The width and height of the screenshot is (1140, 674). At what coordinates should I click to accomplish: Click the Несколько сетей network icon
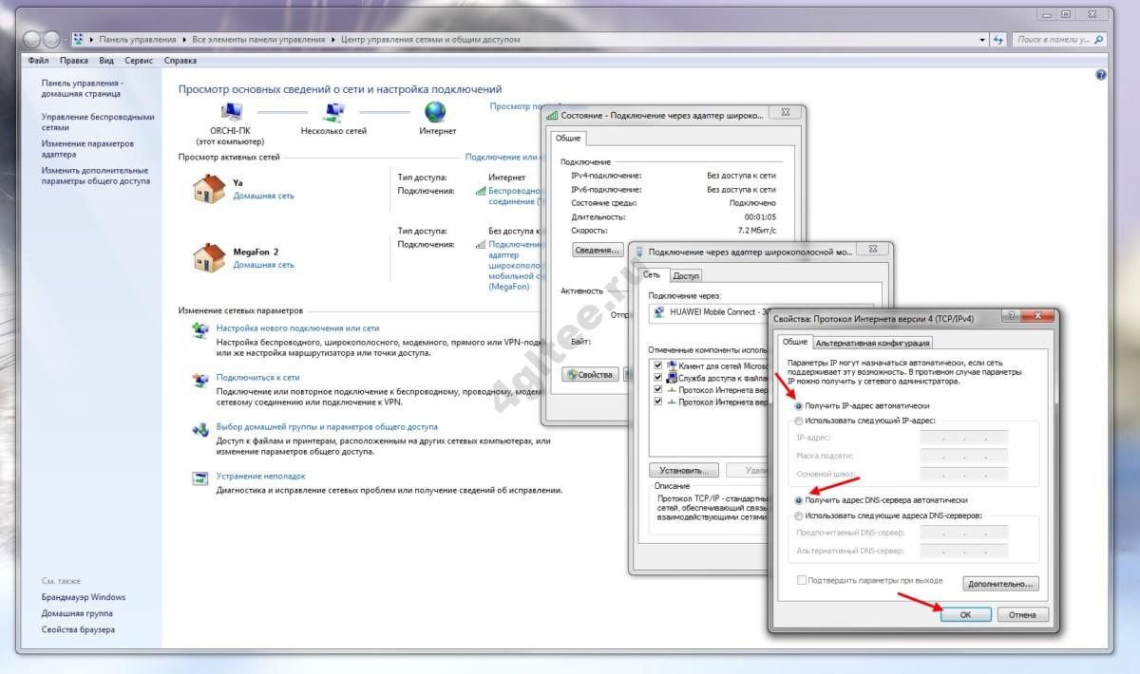333,112
